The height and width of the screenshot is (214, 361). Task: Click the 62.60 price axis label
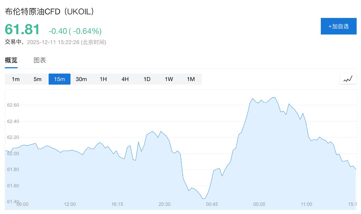click(x=13, y=105)
